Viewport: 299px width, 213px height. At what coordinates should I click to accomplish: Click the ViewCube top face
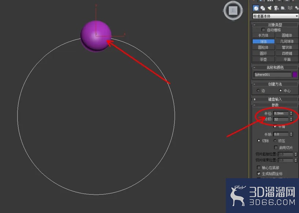coord(233,11)
